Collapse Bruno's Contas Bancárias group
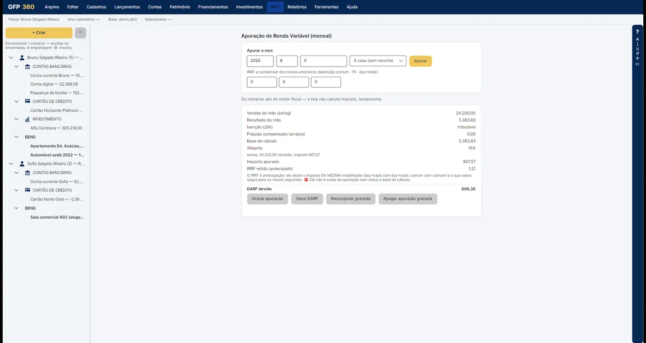This screenshot has width=646, height=343. pos(17,67)
